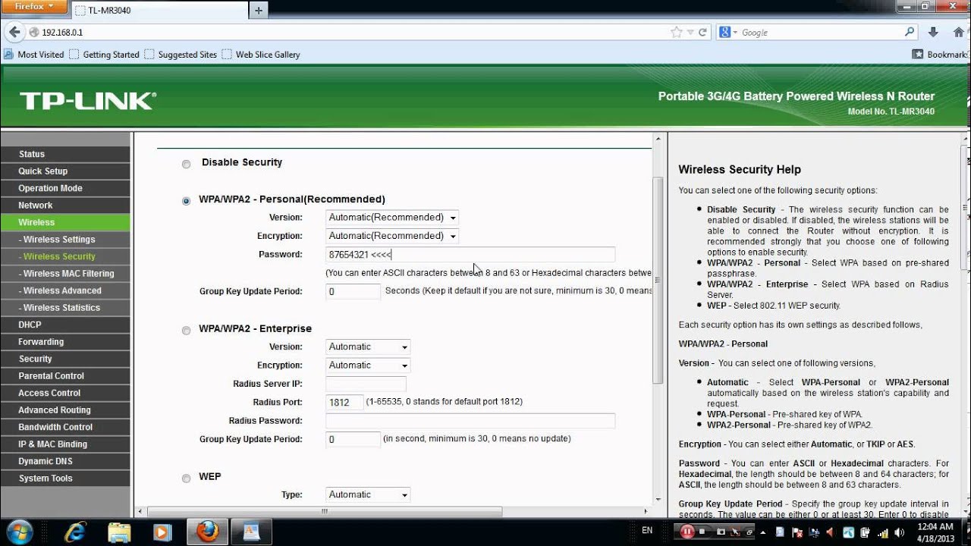Open System Tools menu item

[65, 479]
